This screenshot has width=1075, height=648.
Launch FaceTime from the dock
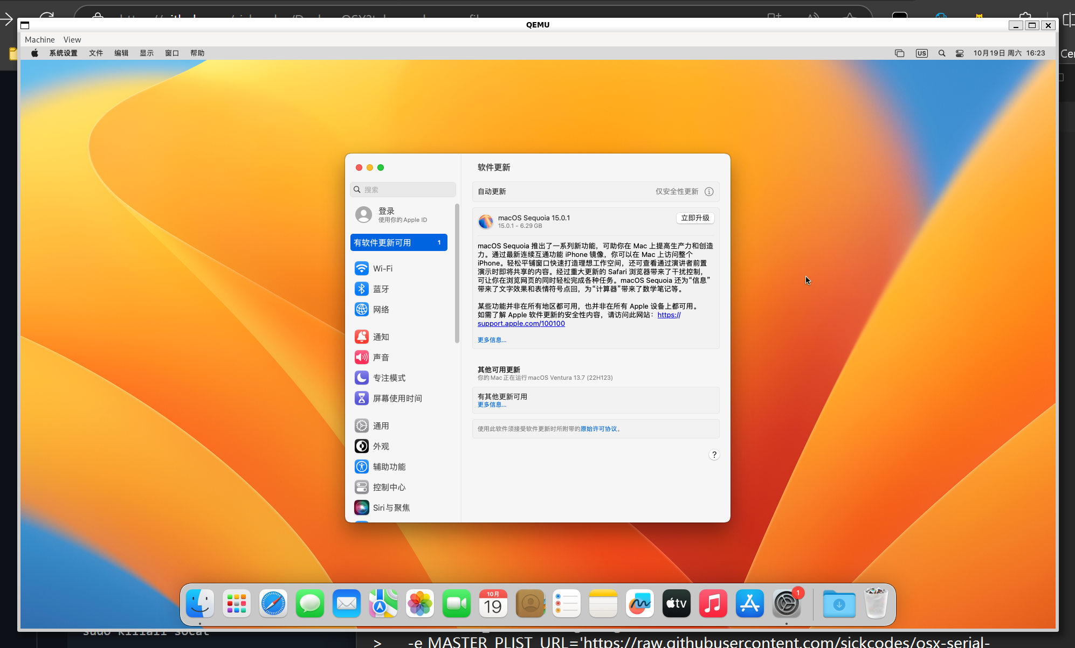pos(457,603)
